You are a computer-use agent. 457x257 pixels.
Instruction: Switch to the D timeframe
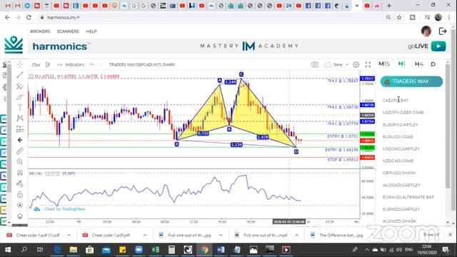coord(433,64)
